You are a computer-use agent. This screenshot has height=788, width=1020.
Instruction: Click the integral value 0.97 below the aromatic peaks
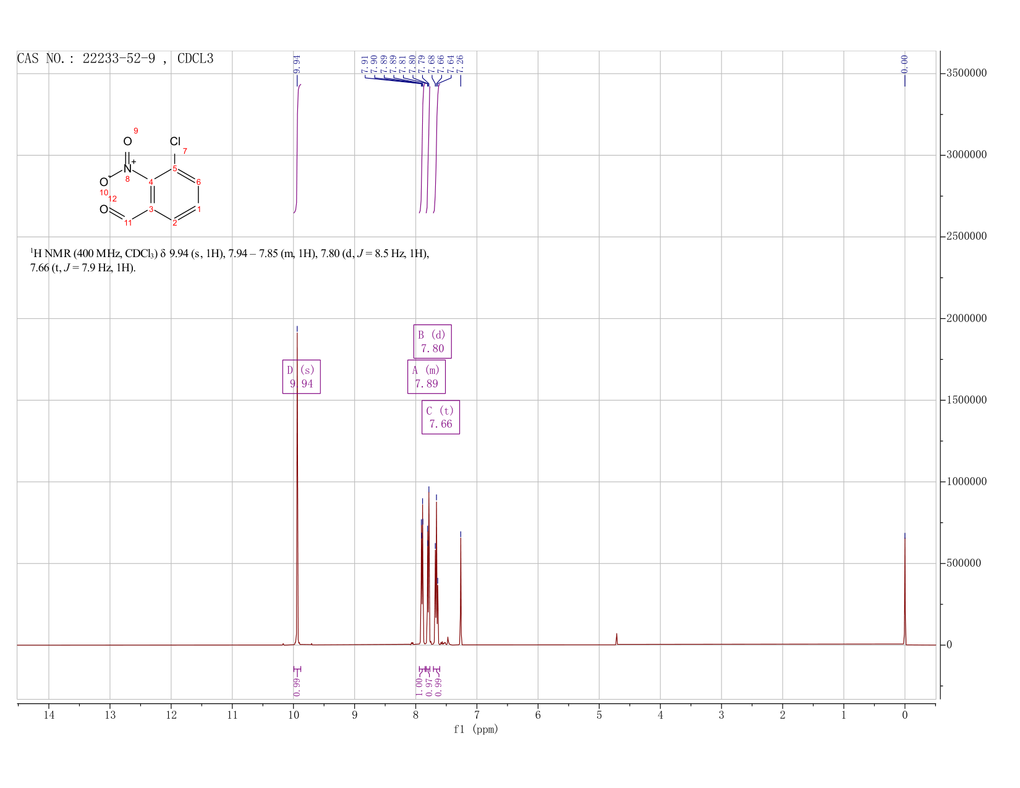[429, 687]
